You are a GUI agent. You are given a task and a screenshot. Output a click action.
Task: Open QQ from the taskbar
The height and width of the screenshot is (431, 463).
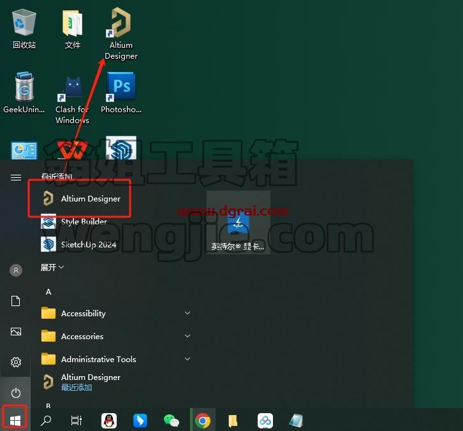[109, 421]
